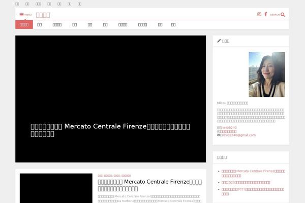Click the first category tag above article title
305x203 pixels.
click(x=100, y=176)
